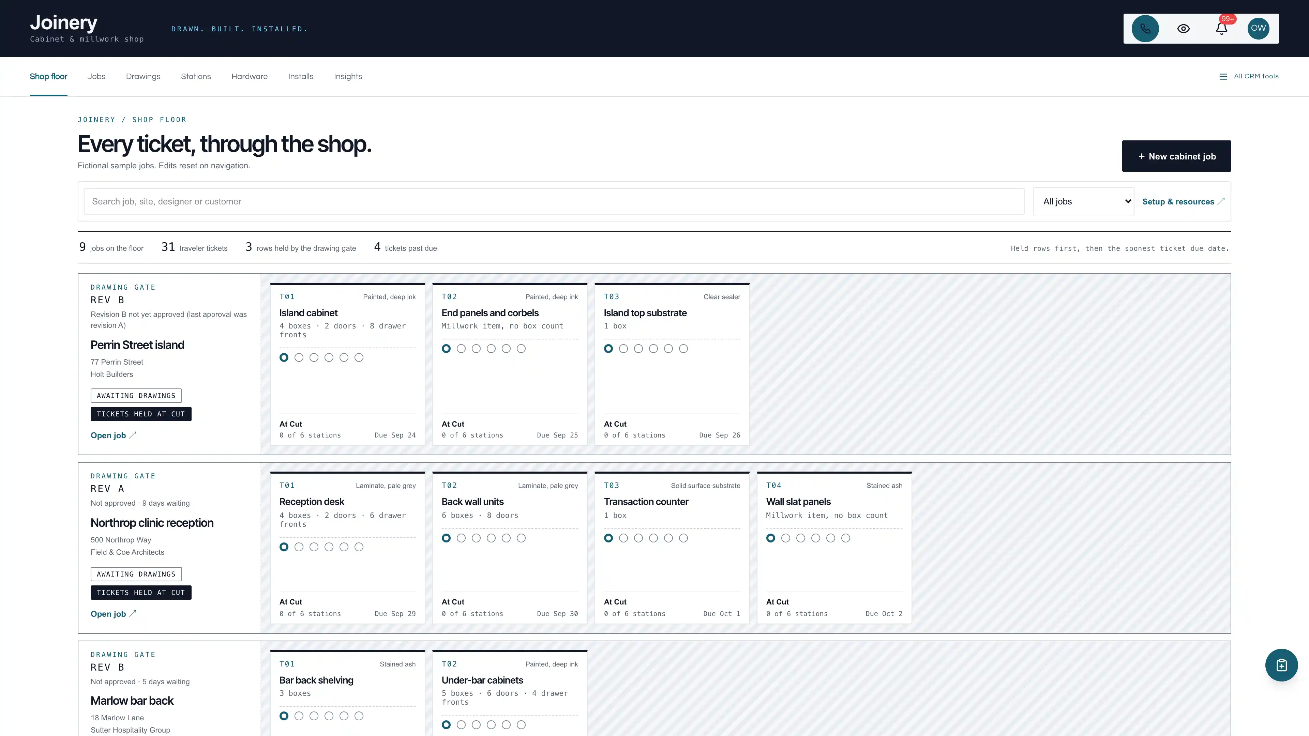Viewport: 1309px width, 736px height.
Task: Click 'Due Oct 2' on Wall slat panels
Action: [x=884, y=614]
